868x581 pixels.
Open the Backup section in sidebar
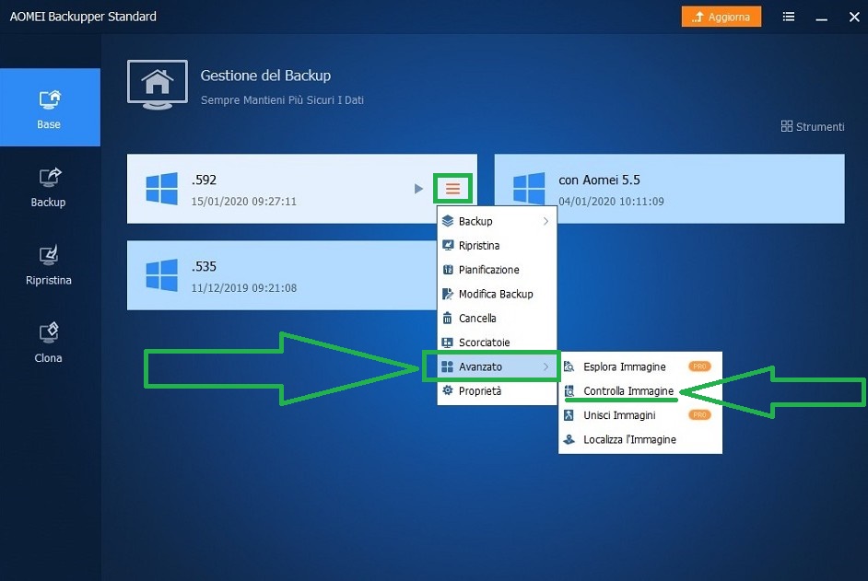(x=49, y=188)
